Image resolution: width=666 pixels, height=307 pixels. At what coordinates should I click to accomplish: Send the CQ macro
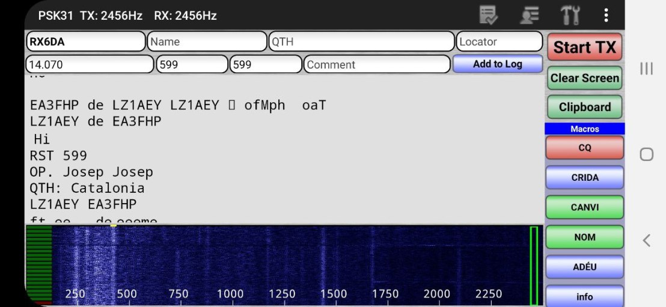point(584,148)
